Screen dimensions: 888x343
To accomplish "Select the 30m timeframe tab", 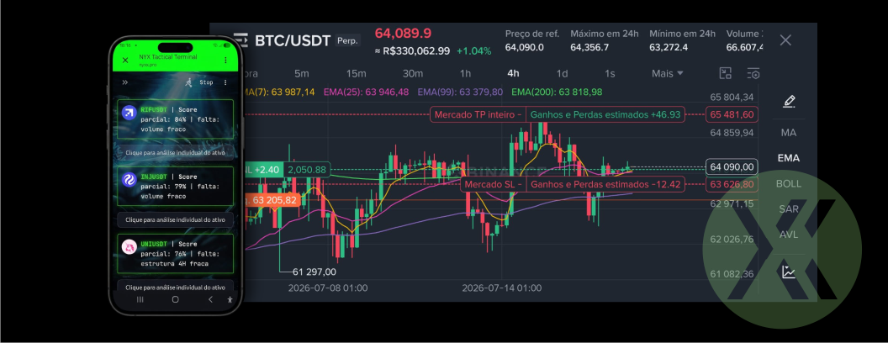I will 413,74.
